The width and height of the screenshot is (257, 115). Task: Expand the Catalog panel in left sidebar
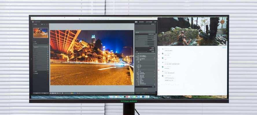pyautogui.click(x=35, y=42)
